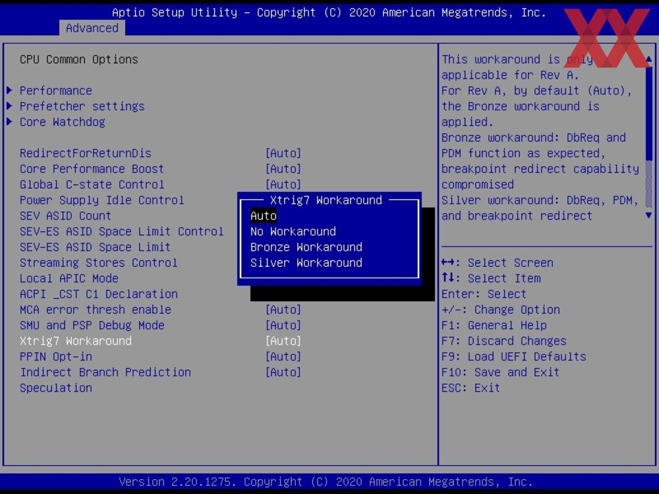The image size is (659, 494).
Task: Click F9: Load UEFI Defaults hint
Action: coord(514,356)
